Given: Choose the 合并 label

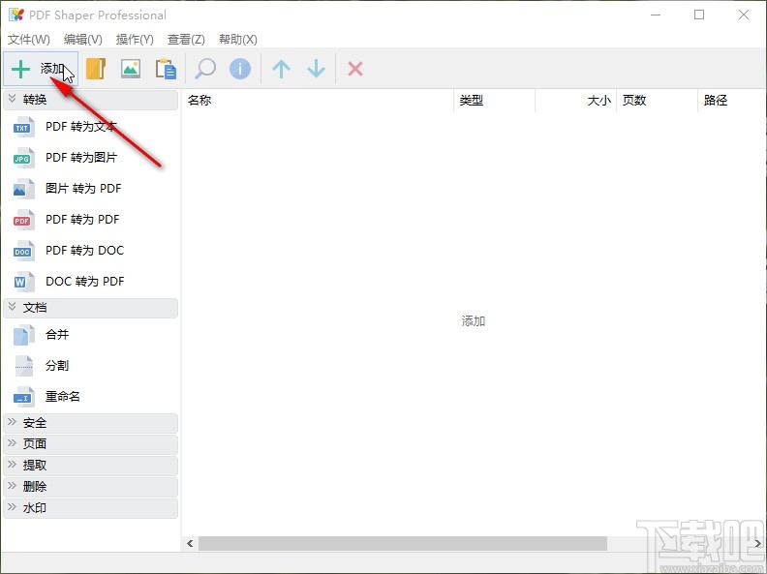Looking at the screenshot, I should click(57, 334).
